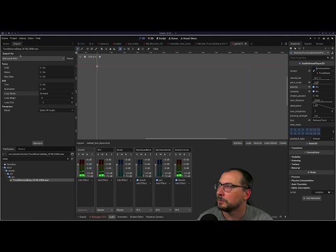The height and width of the screenshot is (252, 336).
Task: Uncheck the autoplay property checkbox
Action: coord(313,91)
